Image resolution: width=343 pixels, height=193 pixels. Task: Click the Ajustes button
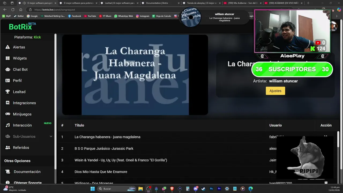(x=275, y=91)
